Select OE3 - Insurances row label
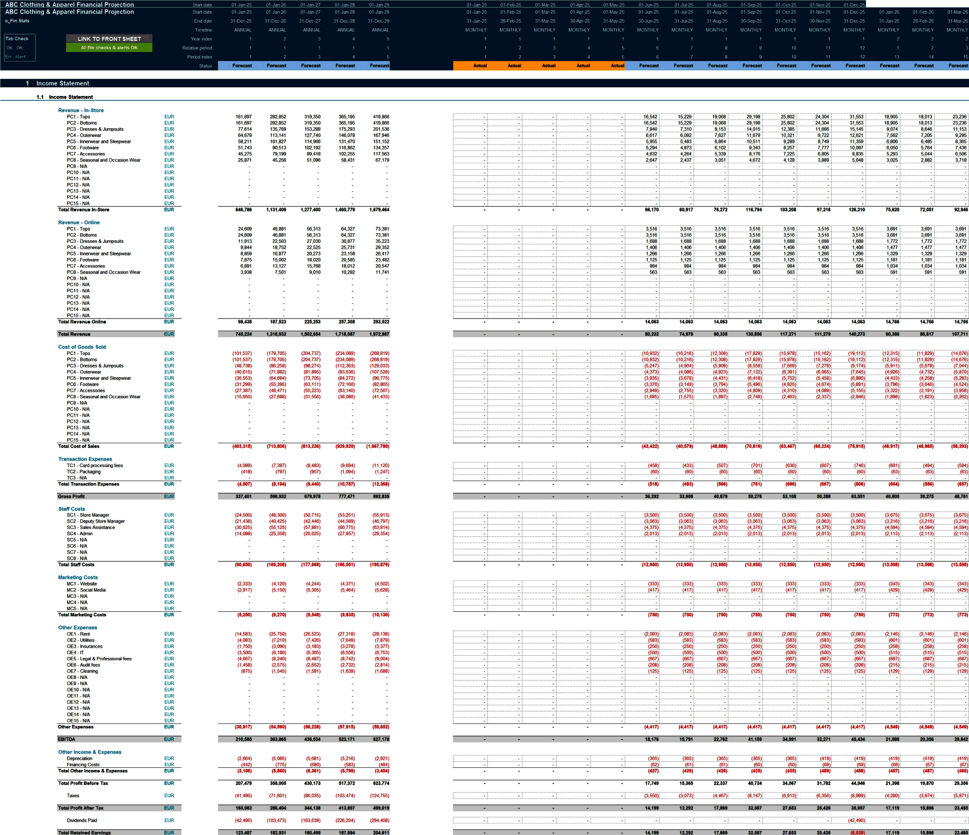This screenshot has height=835, width=969. tap(85, 647)
